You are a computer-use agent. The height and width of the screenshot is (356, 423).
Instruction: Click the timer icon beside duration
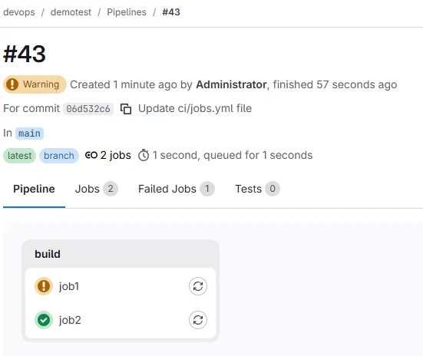tap(144, 155)
